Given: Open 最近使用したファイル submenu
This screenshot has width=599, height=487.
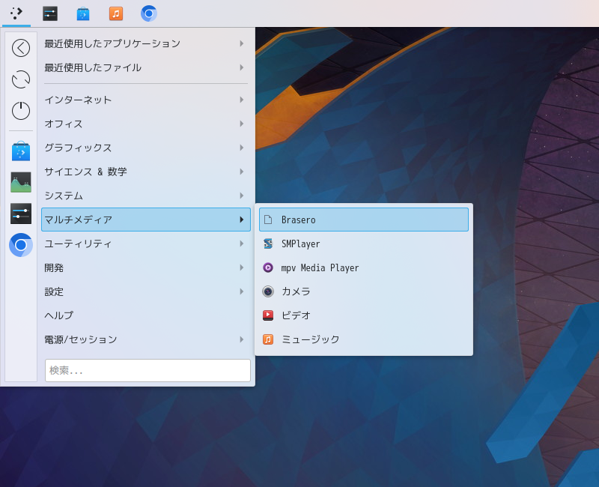Looking at the screenshot, I should (146, 67).
